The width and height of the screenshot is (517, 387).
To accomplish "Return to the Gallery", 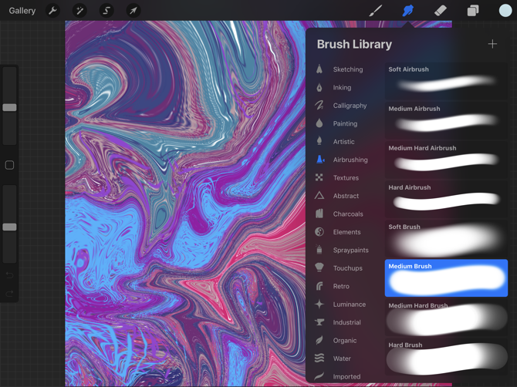I will coord(22,11).
